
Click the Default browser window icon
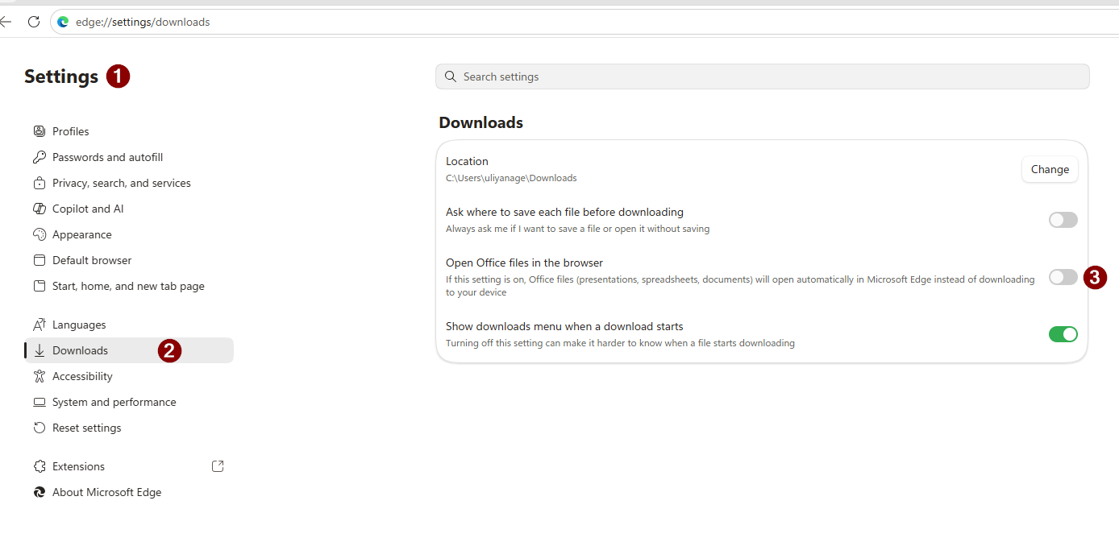39,260
